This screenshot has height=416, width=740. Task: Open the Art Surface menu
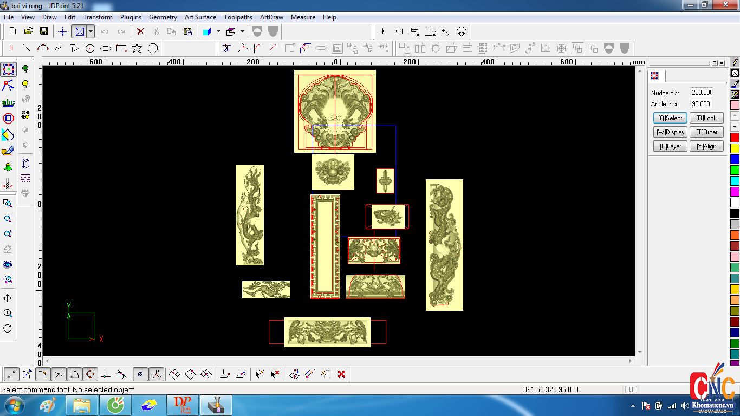[x=200, y=17]
